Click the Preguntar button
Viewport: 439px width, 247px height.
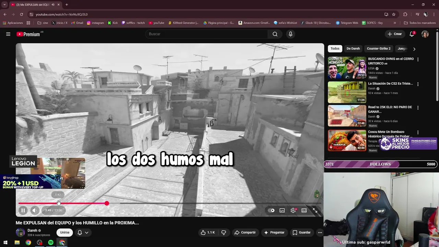point(274,233)
